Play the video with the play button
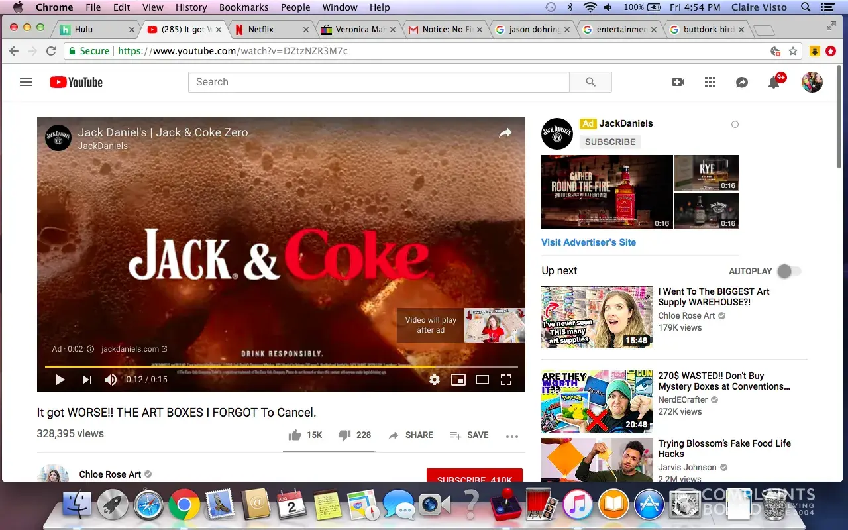The width and height of the screenshot is (848, 530). coord(60,380)
